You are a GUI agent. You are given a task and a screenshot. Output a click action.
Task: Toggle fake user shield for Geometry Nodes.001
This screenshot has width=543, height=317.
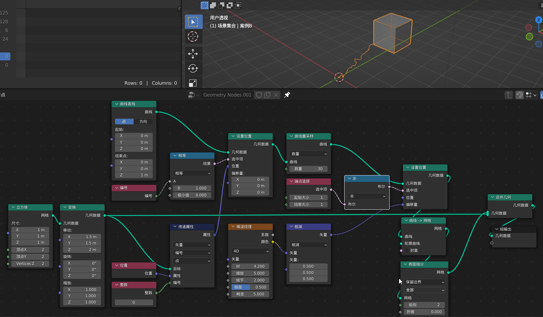coord(259,95)
